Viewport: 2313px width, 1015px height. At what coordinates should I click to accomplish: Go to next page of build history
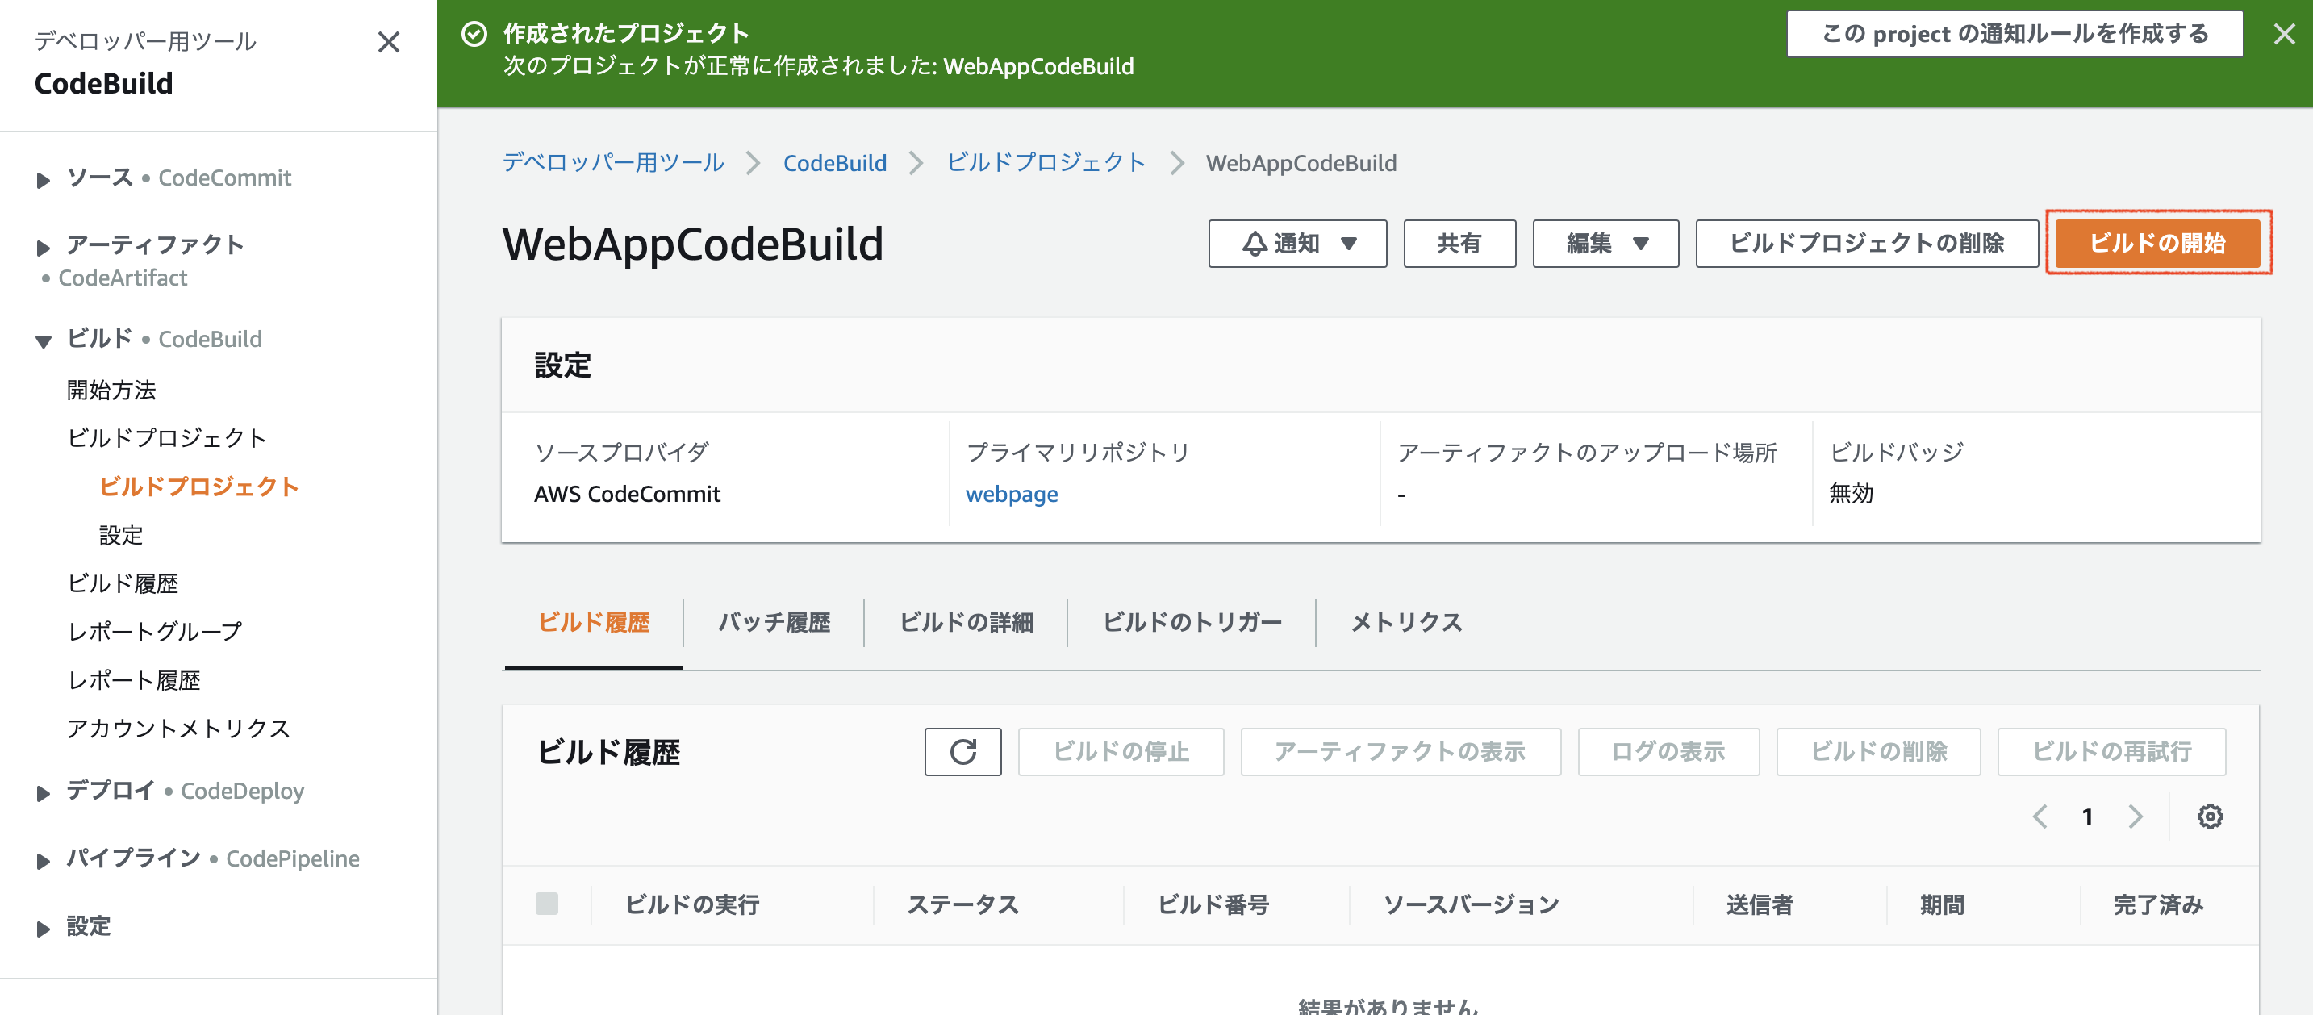(2136, 816)
